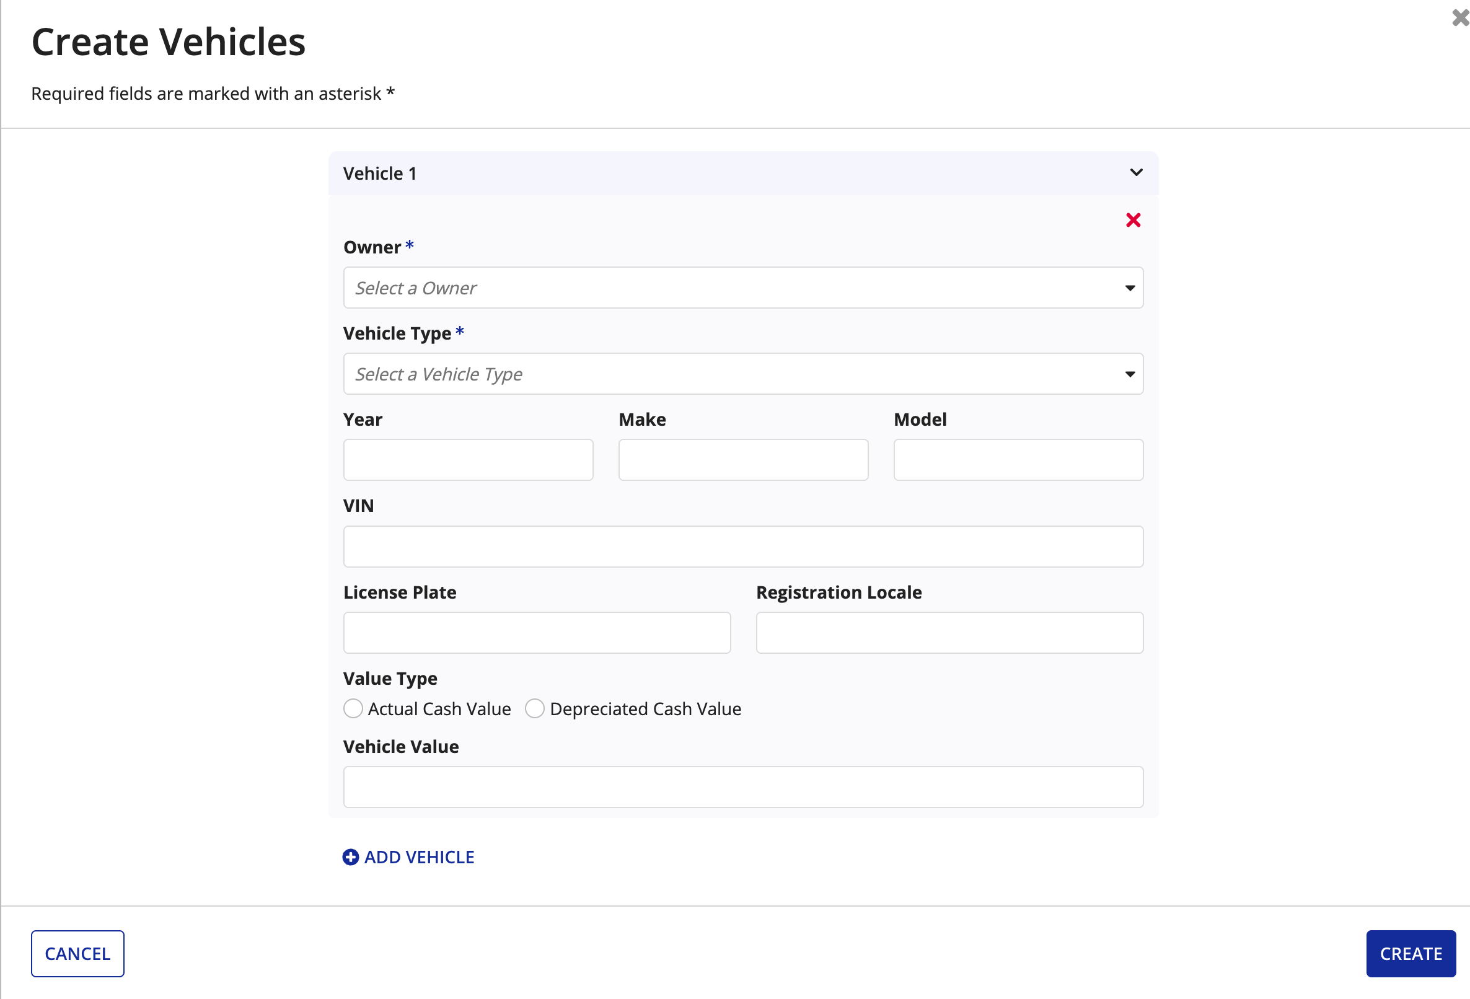The height and width of the screenshot is (999, 1470).
Task: Select Depreciated Cash Value radio option
Action: tap(534, 708)
